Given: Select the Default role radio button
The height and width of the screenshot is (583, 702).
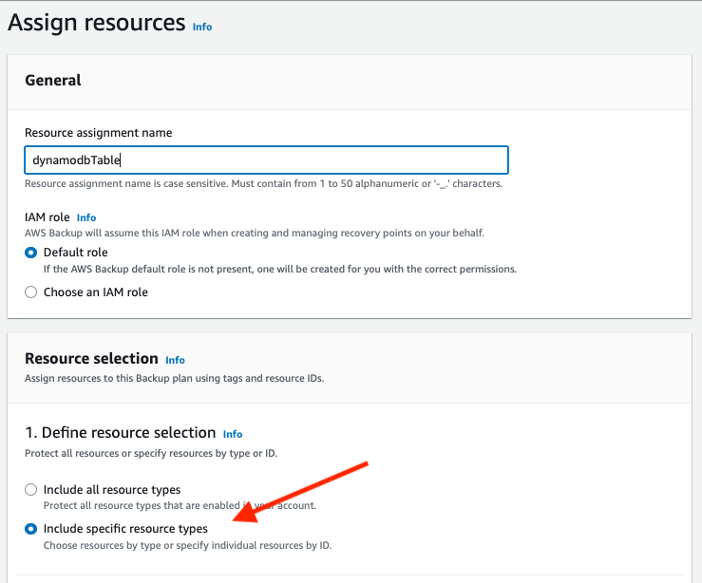Looking at the screenshot, I should 31,253.
